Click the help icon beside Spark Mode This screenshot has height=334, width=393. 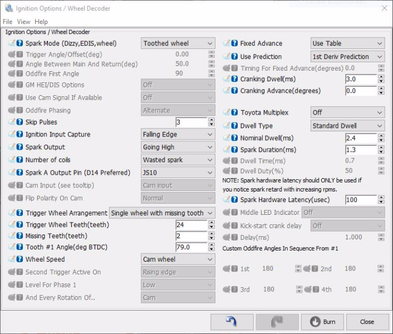tap(19, 43)
